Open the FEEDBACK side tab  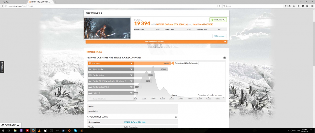[x=2, y=67]
